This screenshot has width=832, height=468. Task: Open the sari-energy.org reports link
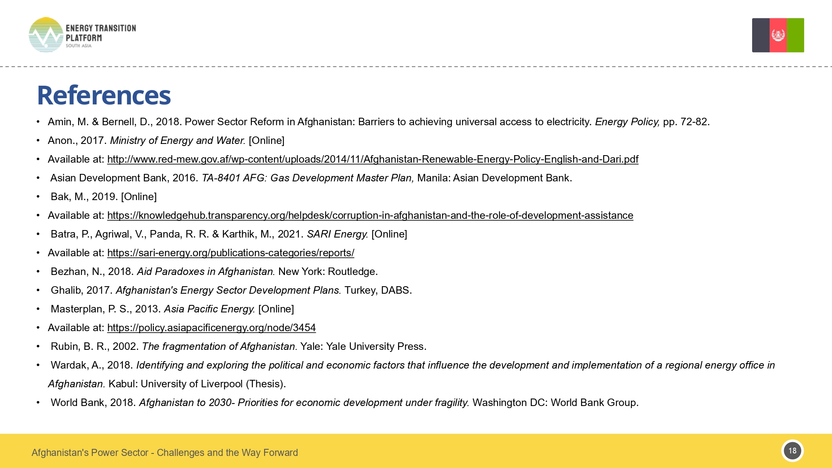231,253
